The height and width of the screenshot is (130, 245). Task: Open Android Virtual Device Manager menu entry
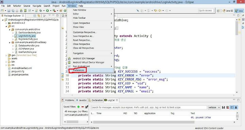point(88,62)
